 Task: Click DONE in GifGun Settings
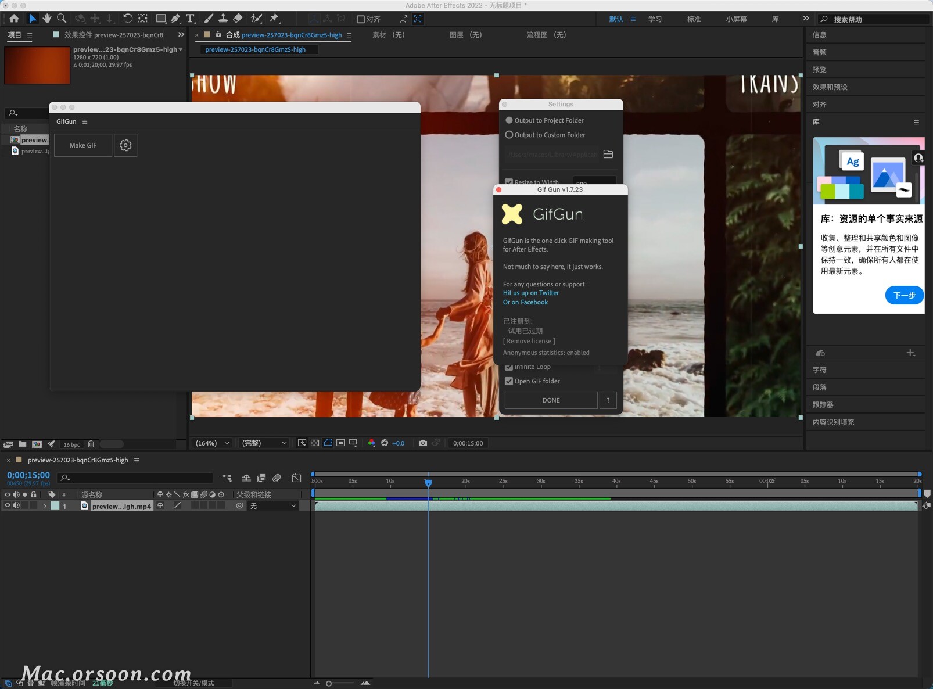(551, 400)
